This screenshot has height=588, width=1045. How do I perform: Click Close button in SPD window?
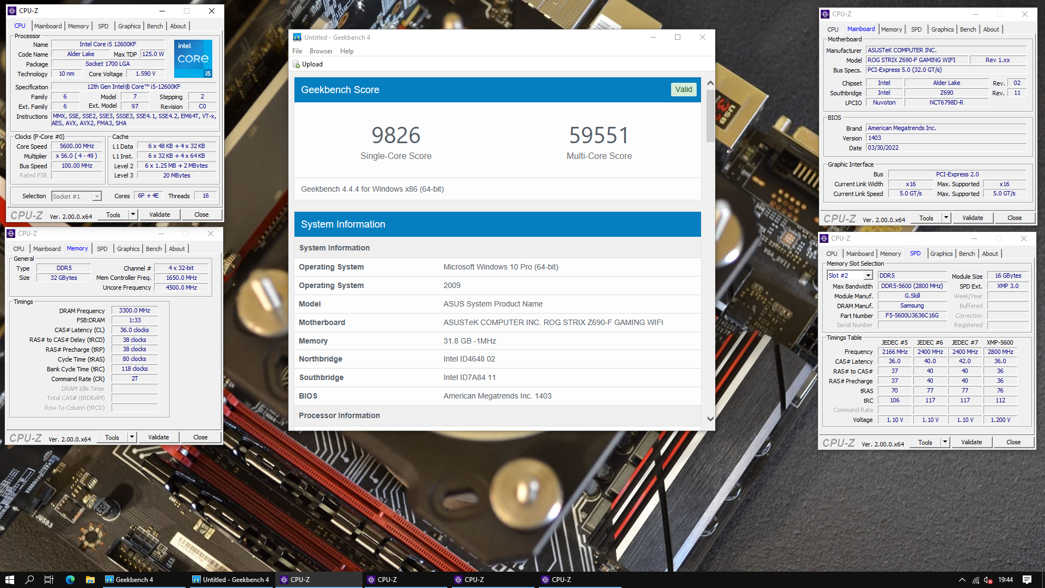click(1013, 442)
